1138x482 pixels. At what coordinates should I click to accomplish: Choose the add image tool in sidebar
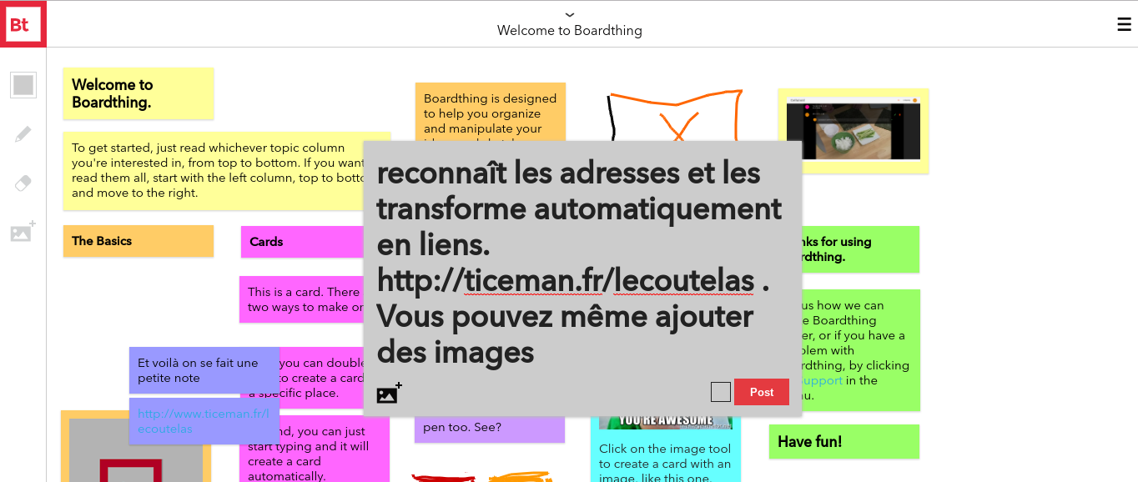pos(23,233)
